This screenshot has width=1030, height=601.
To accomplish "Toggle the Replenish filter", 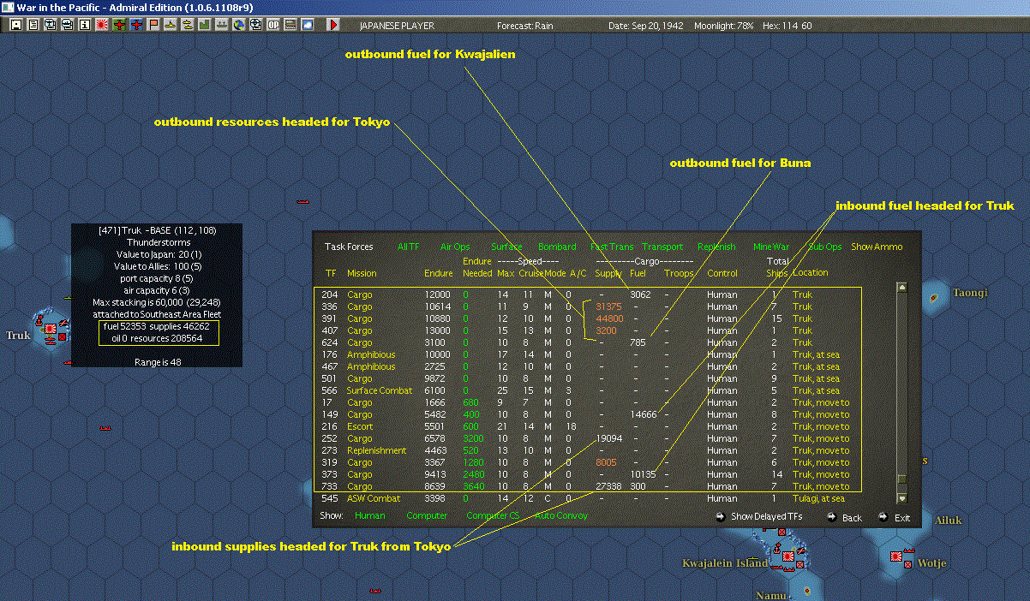I will [x=716, y=247].
